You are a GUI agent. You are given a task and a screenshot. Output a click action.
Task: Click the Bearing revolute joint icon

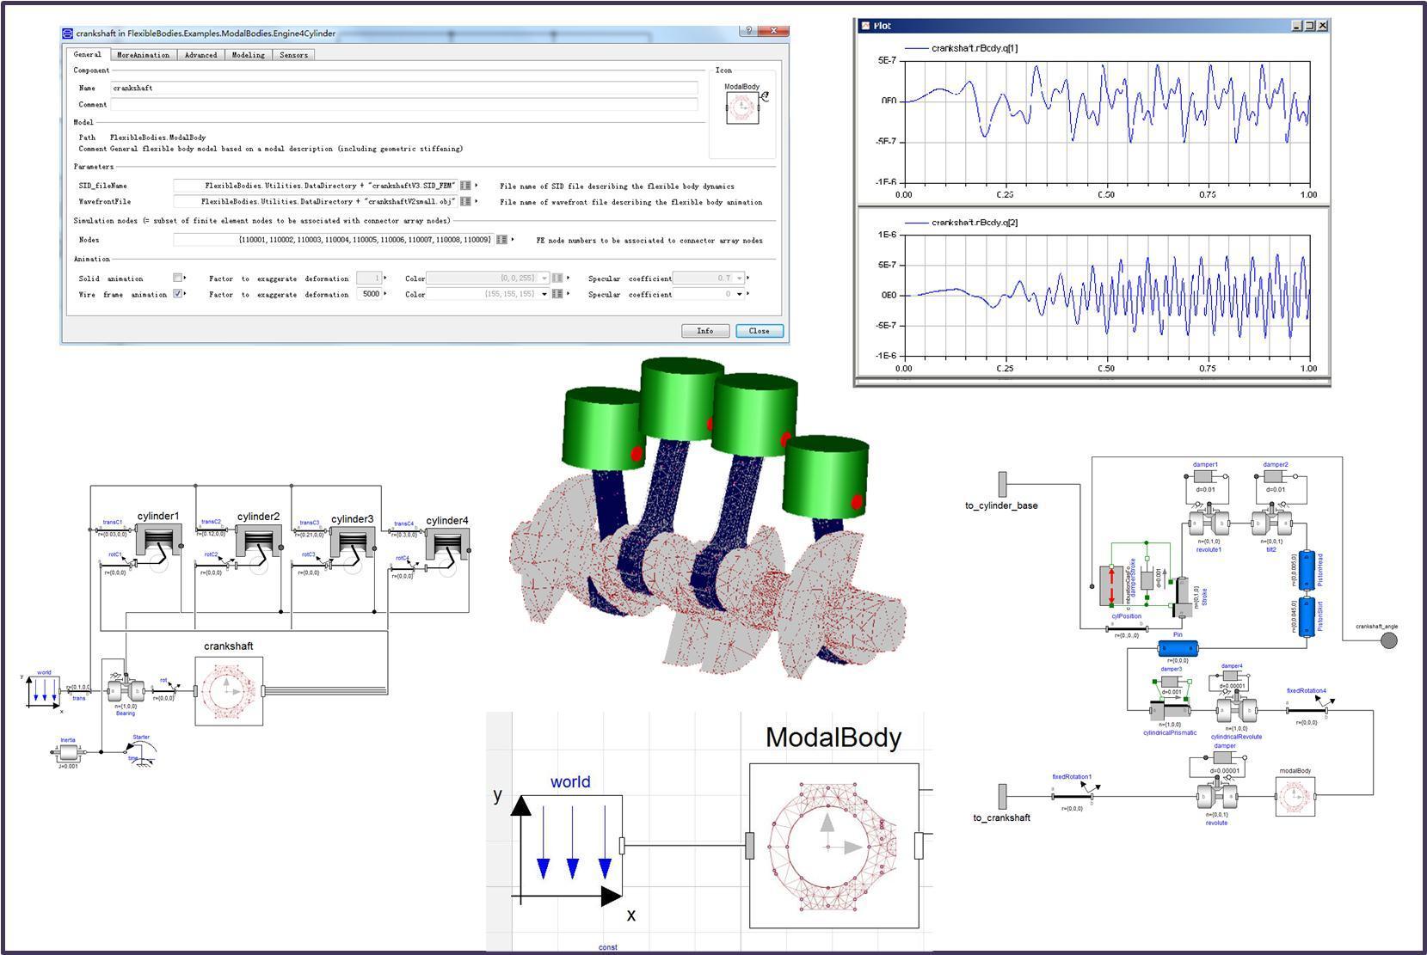point(126,690)
